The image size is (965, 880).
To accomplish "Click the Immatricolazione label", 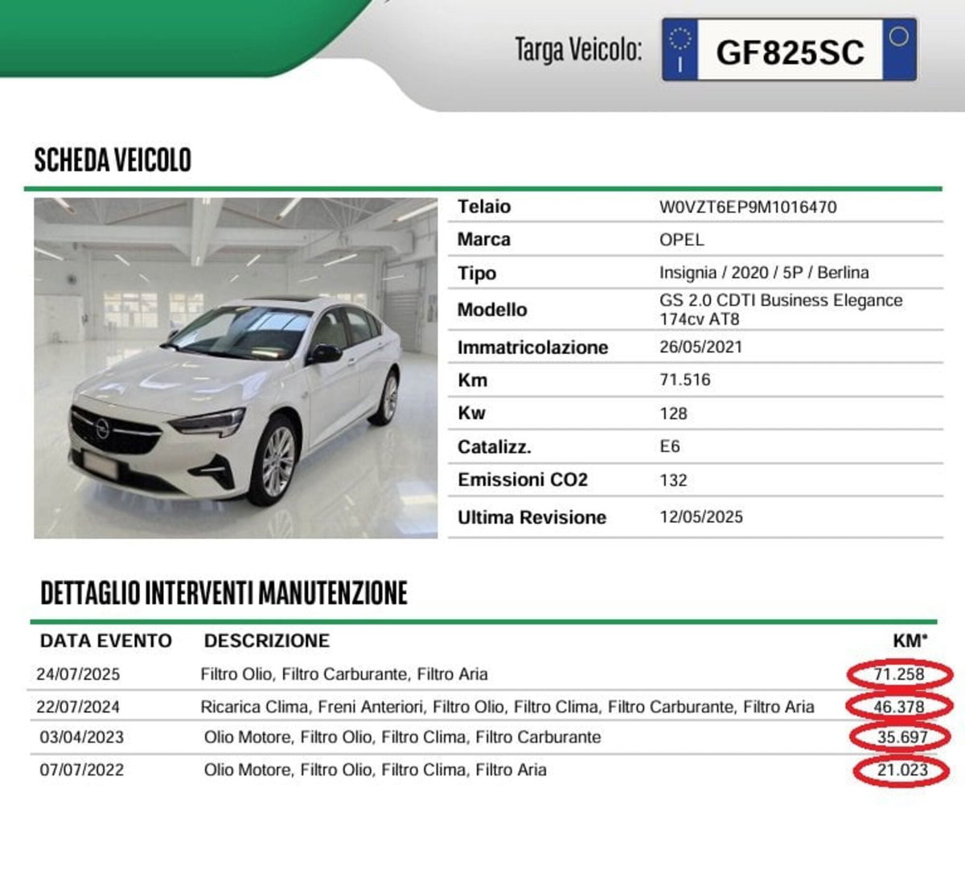I will click(532, 347).
